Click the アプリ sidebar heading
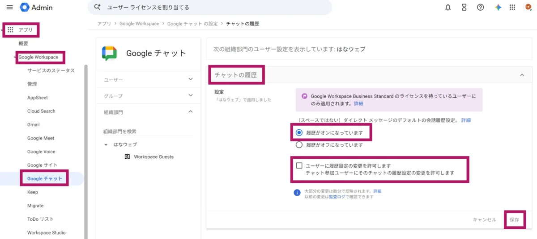The width and height of the screenshot is (537, 239). [x=26, y=30]
